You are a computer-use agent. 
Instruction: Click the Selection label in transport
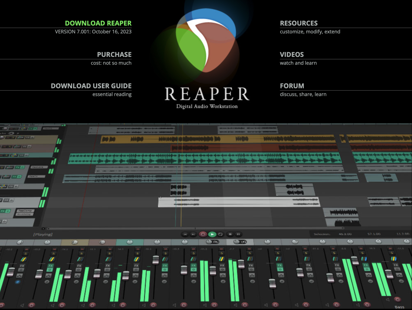point(321,234)
